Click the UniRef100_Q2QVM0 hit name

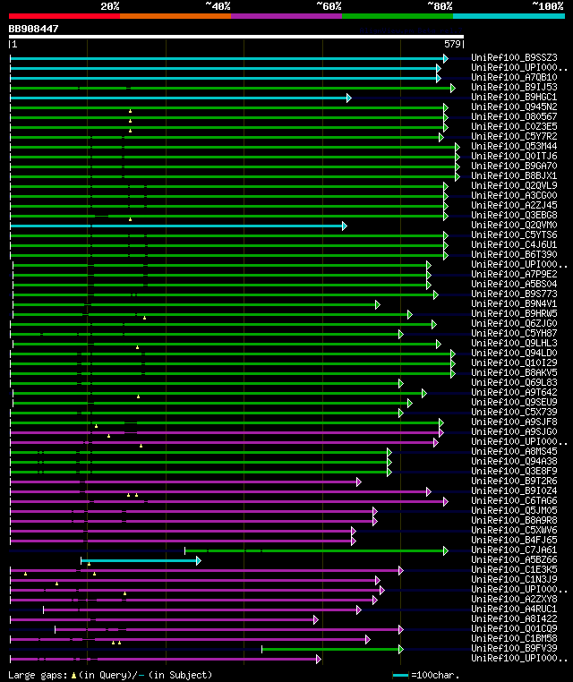point(514,225)
